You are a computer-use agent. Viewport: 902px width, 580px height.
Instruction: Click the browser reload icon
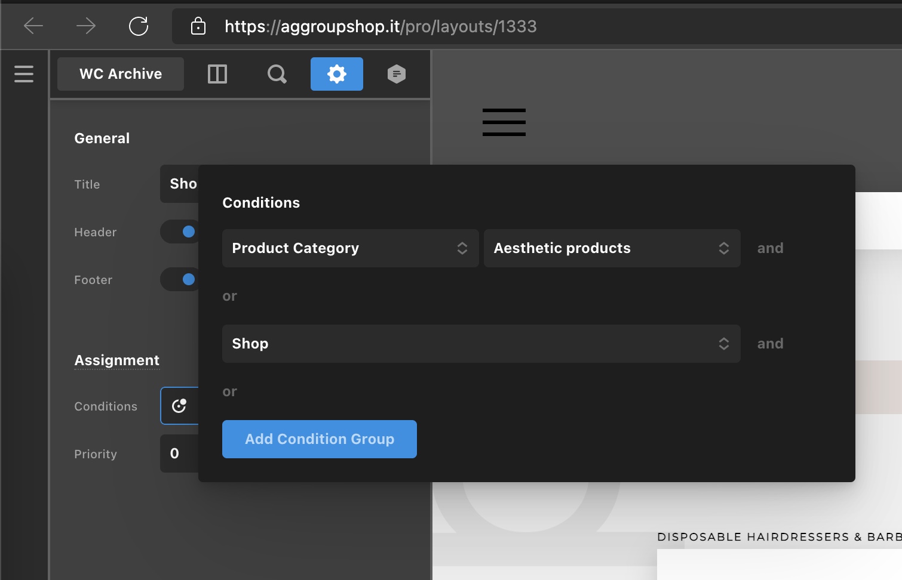(x=139, y=26)
